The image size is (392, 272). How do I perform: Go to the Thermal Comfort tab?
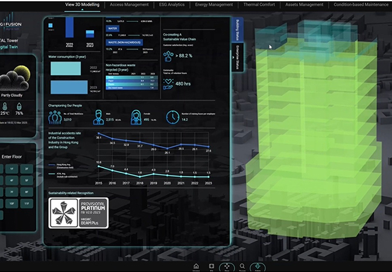pos(259,5)
